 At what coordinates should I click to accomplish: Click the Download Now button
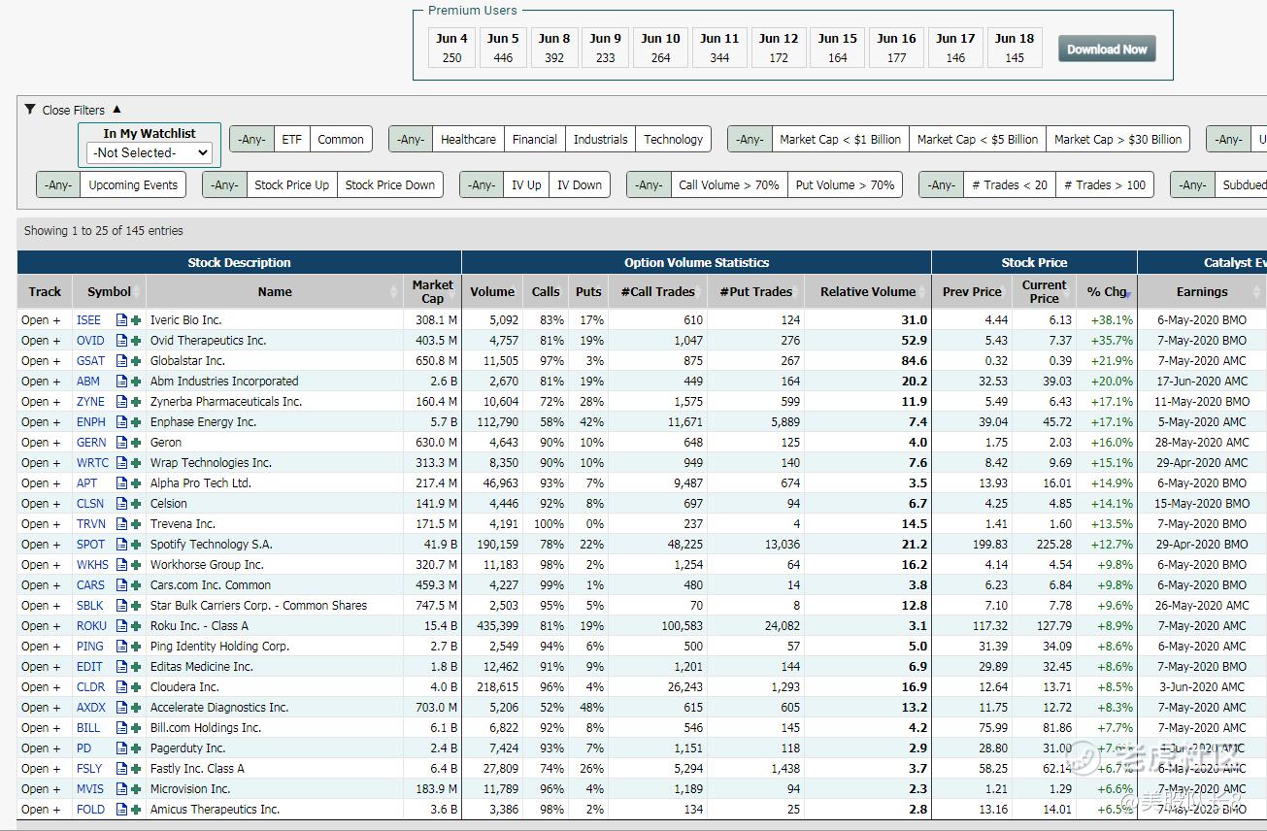tap(1107, 50)
